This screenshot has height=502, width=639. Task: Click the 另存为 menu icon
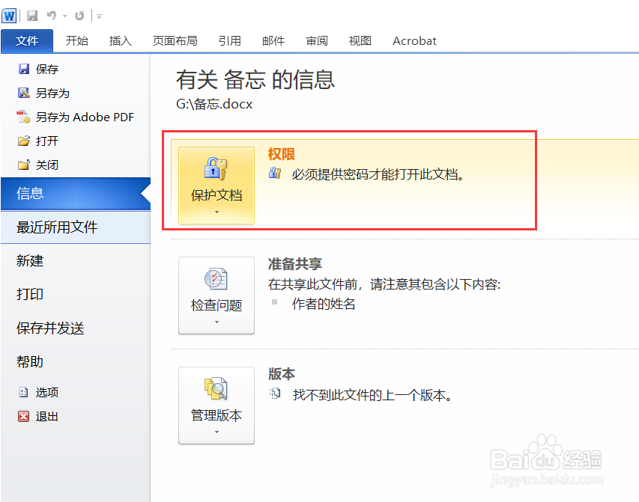(24, 93)
